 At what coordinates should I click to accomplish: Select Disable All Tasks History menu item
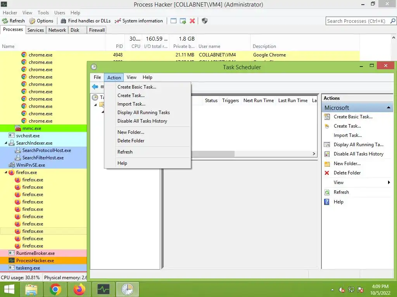tap(147, 121)
